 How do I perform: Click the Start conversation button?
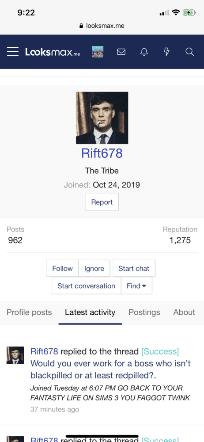86,286
